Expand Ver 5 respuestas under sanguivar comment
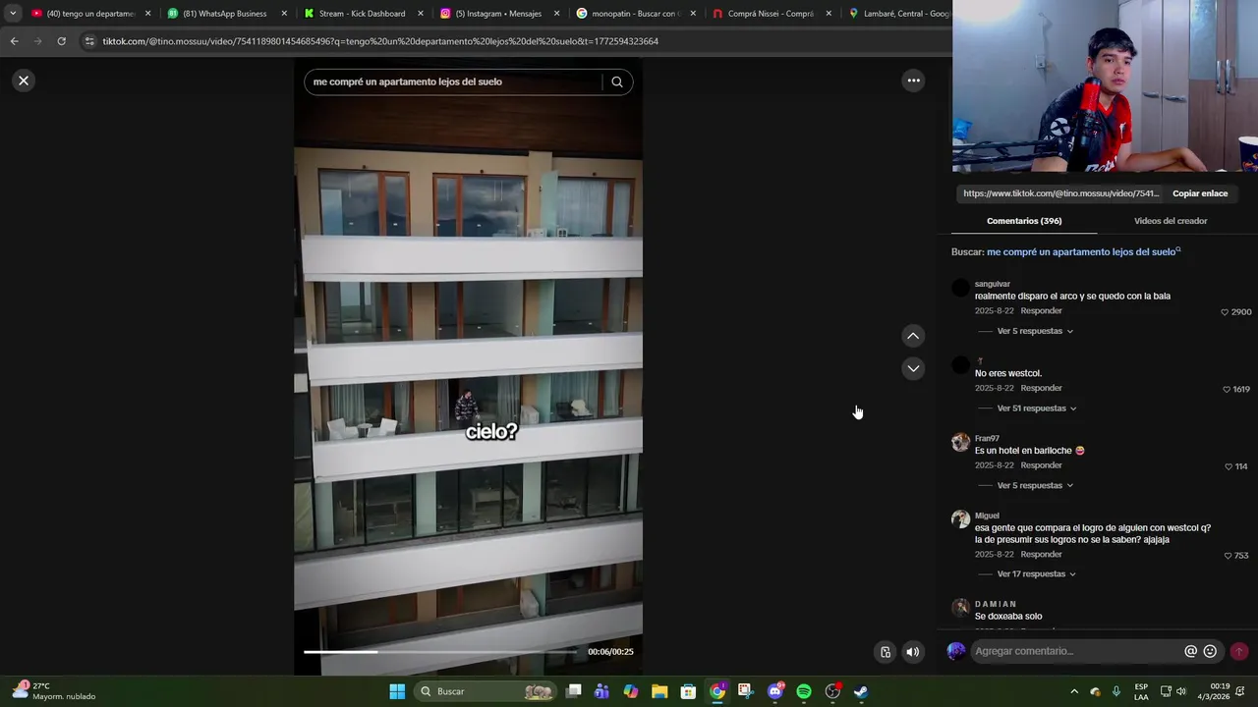The height and width of the screenshot is (707, 1258). click(1035, 331)
